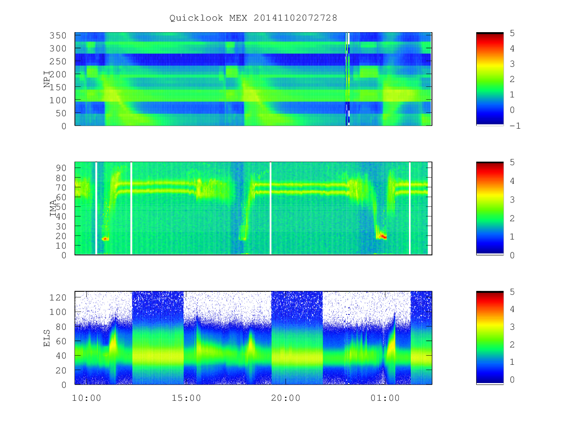Click the 2 label on IMA colorbar
Viewport: 576px width, 432px height.
pos(512,218)
